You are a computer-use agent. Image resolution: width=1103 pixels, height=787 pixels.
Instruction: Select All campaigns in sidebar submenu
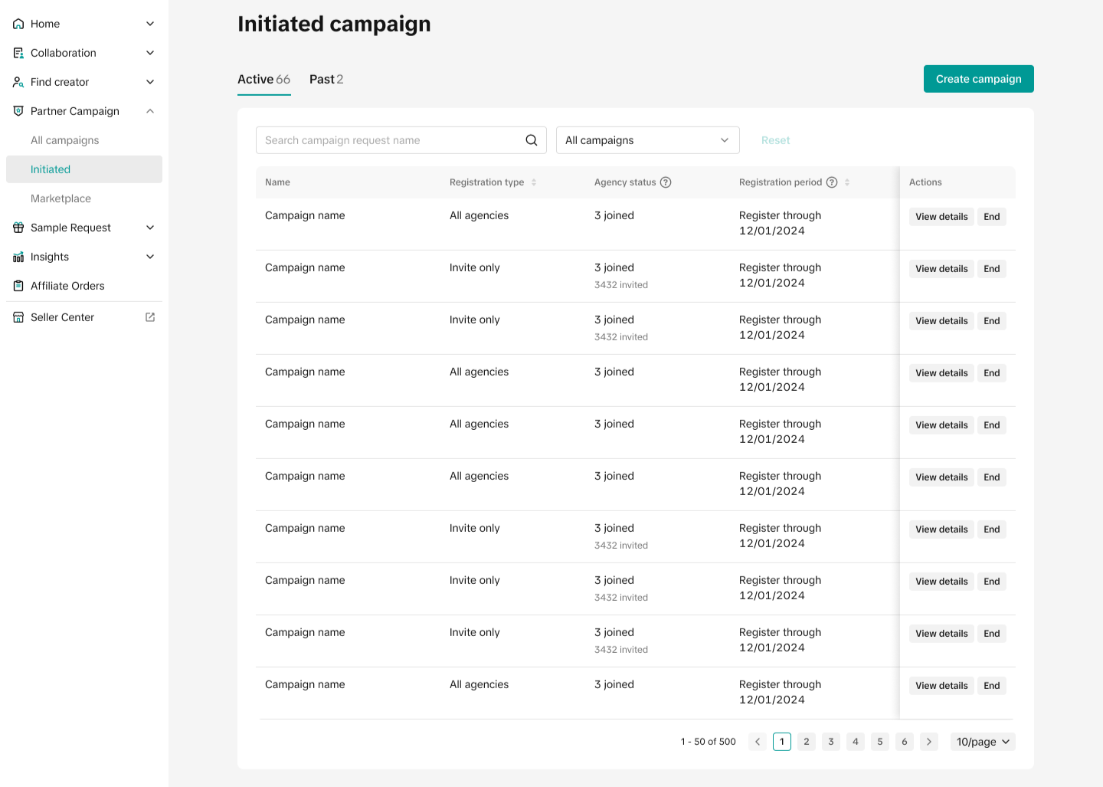[x=65, y=140]
